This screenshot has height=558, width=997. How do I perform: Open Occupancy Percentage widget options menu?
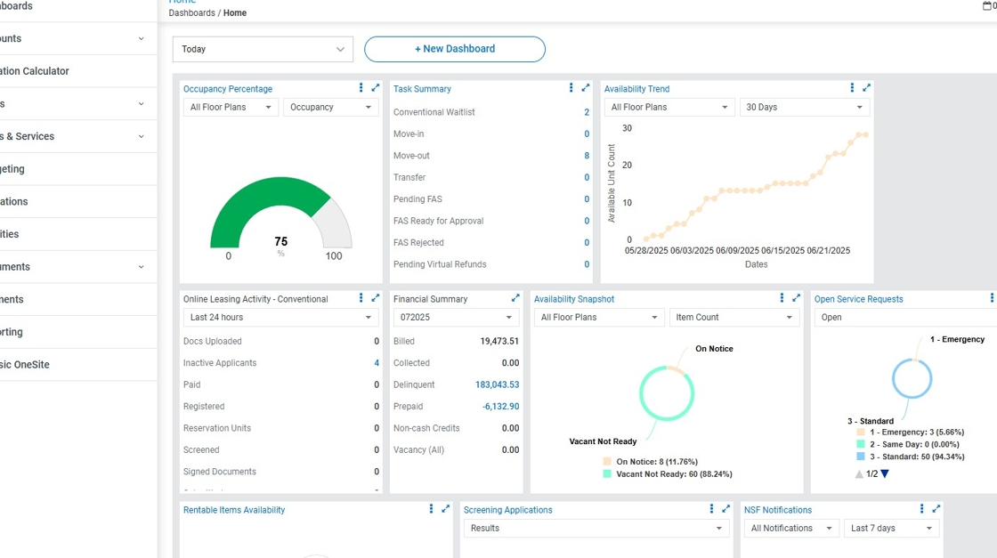click(361, 88)
